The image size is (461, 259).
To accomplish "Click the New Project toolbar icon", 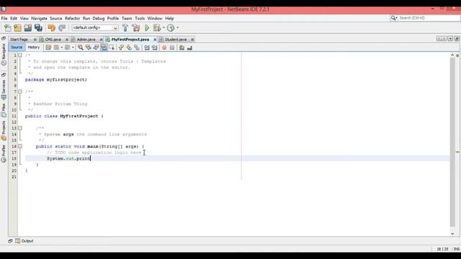I will coord(17,28).
